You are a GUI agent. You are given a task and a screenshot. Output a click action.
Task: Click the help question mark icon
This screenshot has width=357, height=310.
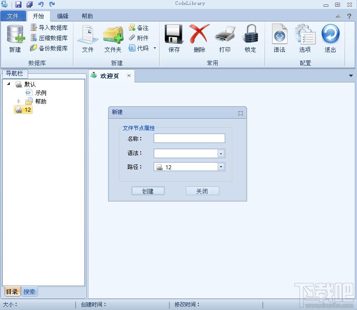(349, 16)
